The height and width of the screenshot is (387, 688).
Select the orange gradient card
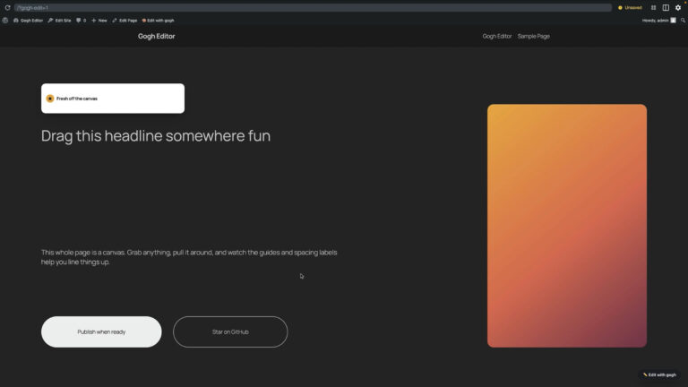coord(567,226)
